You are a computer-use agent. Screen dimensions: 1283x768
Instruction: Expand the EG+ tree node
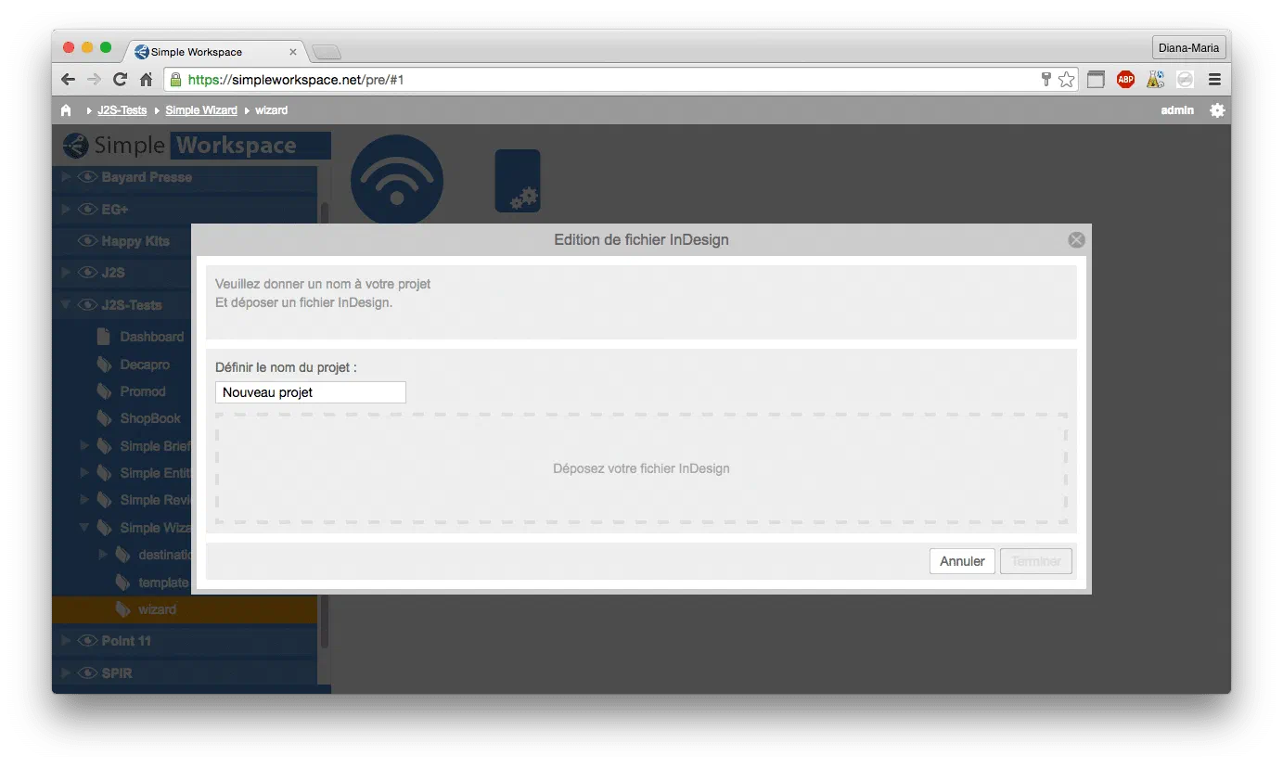66,210
